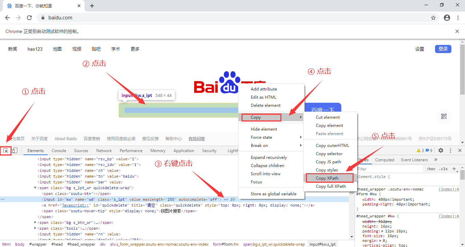This screenshot has width=465, height=247.
Task: Open Chrome three-dot menu
Action: point(458,18)
